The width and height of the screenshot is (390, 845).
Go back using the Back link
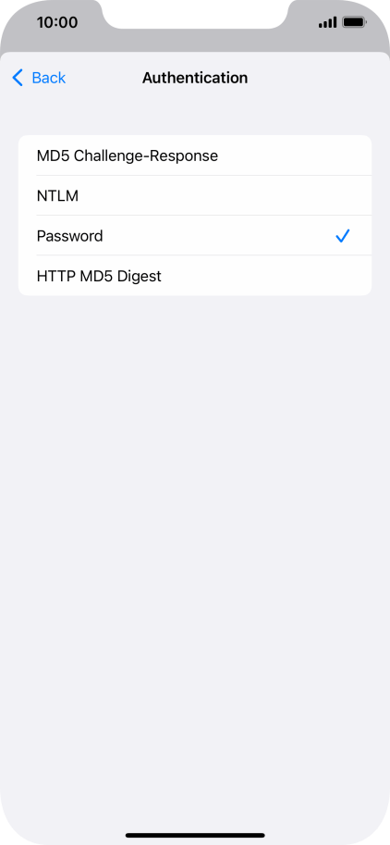coord(39,78)
